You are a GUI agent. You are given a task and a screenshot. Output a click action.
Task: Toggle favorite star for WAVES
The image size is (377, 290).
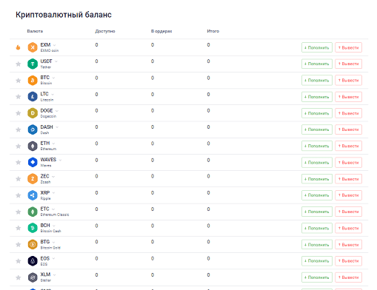point(19,162)
